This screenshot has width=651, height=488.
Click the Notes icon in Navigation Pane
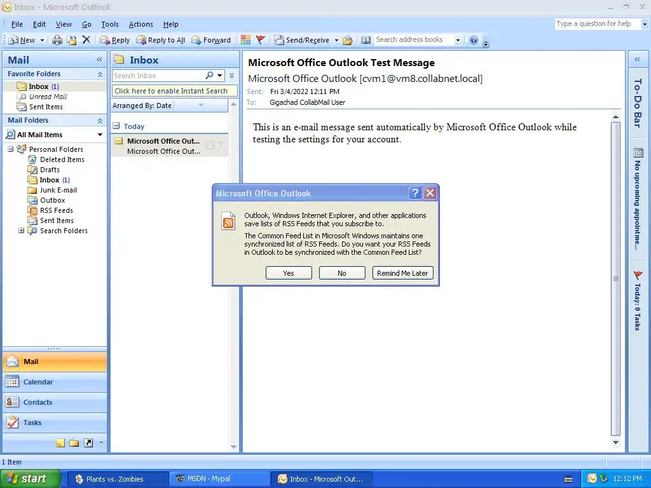pos(60,443)
